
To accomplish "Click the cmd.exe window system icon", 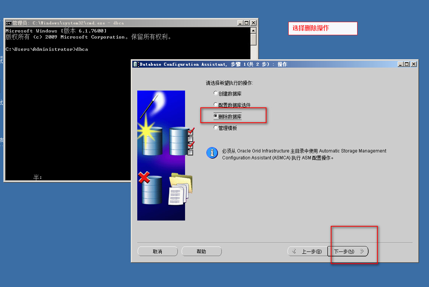I will (x=8, y=23).
